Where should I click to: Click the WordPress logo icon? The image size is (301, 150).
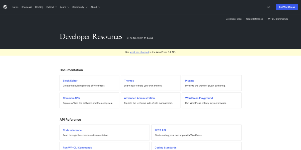[5, 7]
